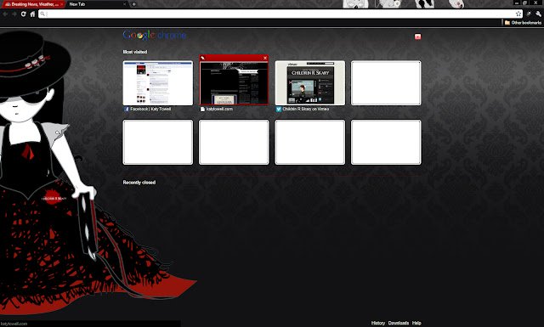Open the Downloads link

point(399,323)
